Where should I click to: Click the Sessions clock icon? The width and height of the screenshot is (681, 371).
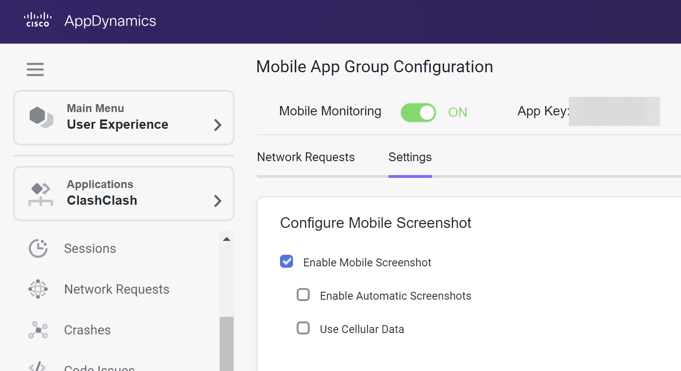(x=38, y=248)
